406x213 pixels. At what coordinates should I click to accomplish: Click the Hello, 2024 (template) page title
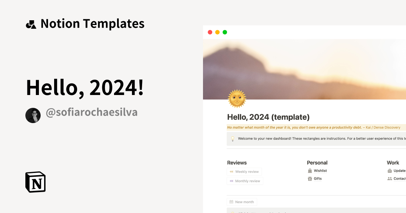268,117
